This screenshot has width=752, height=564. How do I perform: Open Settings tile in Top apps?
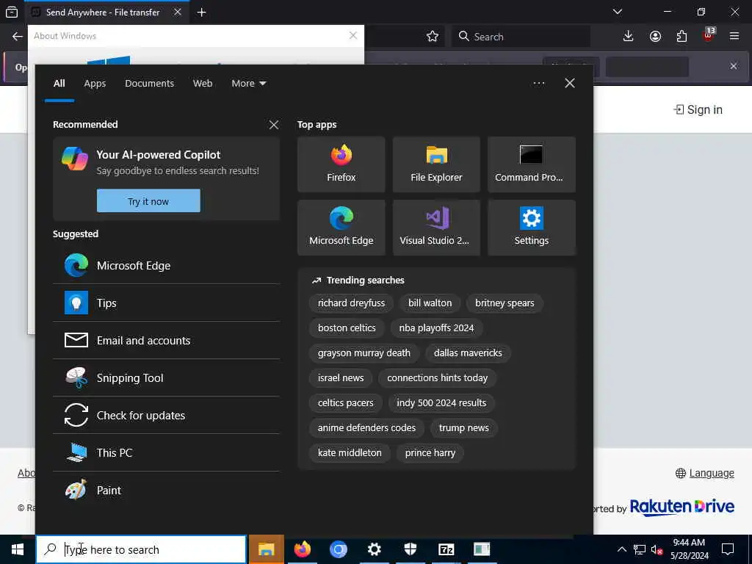pos(532,228)
